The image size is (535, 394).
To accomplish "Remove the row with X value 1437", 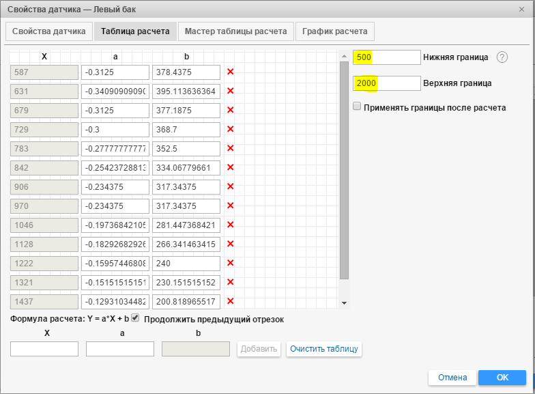I will 230,301.
